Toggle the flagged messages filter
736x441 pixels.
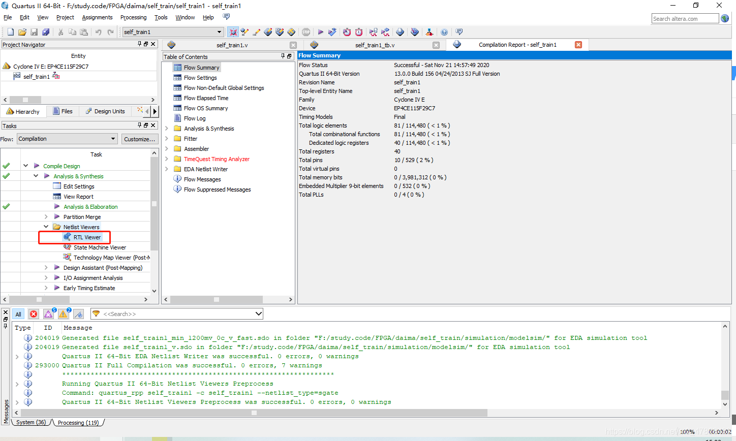click(78, 314)
